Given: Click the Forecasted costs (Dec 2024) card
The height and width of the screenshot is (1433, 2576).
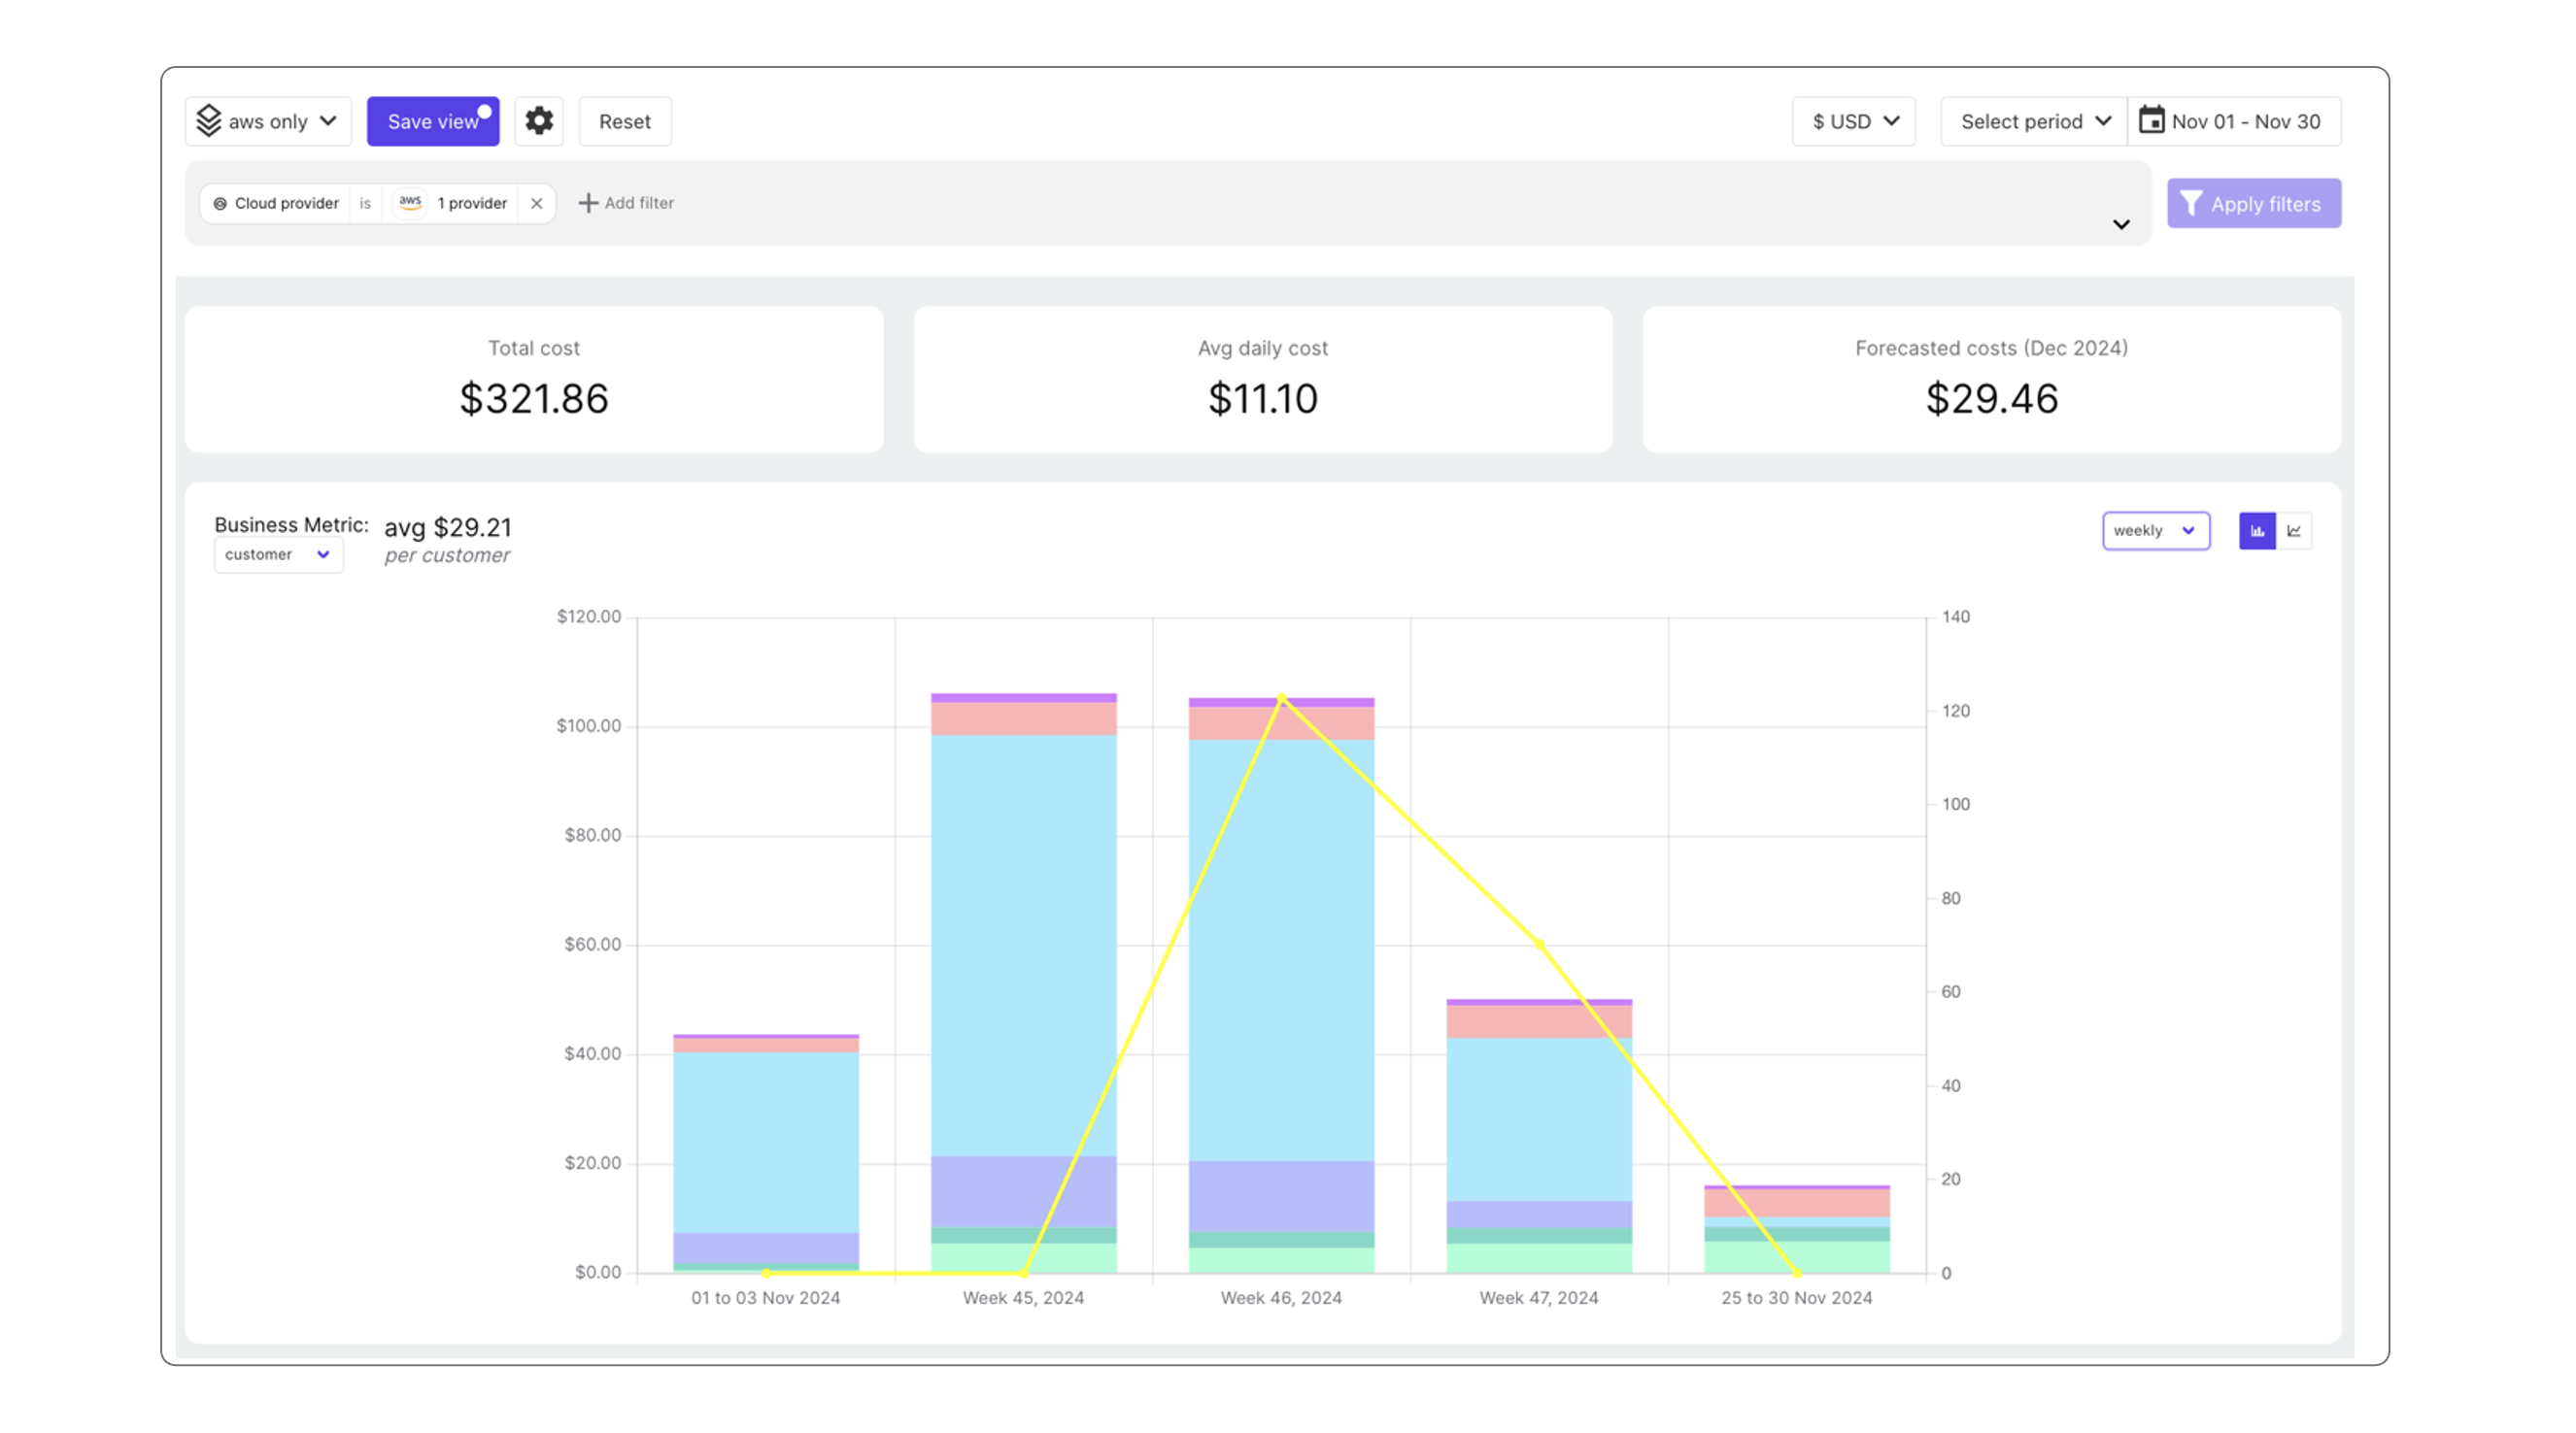Looking at the screenshot, I should 1992,379.
